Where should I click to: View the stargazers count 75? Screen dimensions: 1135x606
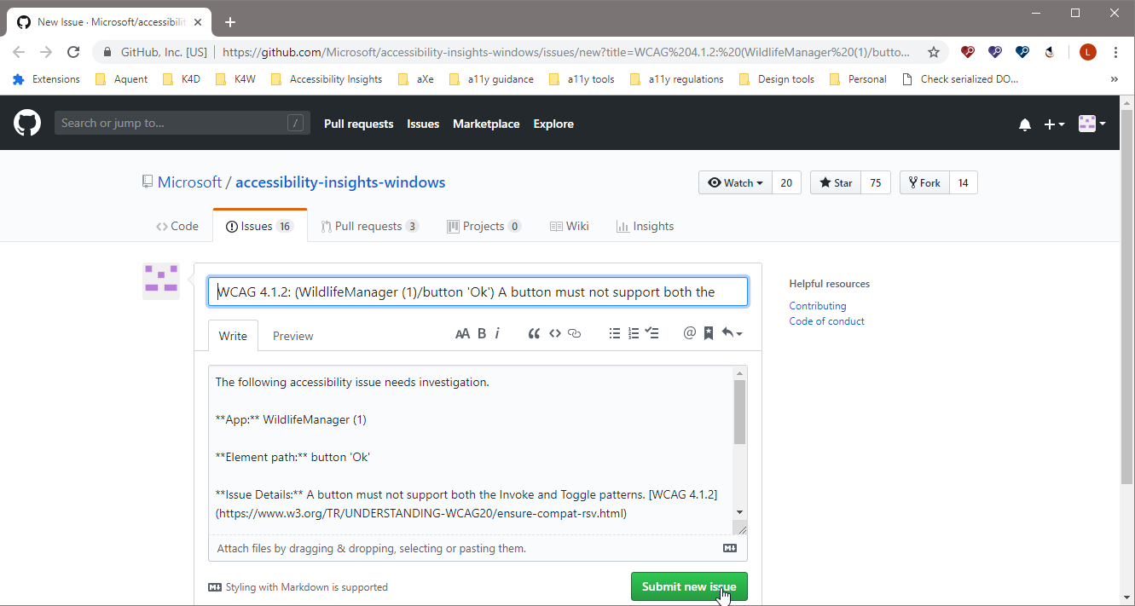coord(876,182)
